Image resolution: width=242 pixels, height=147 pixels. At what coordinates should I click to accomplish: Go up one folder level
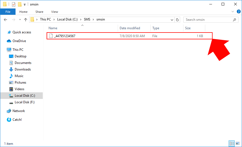coord(26,20)
